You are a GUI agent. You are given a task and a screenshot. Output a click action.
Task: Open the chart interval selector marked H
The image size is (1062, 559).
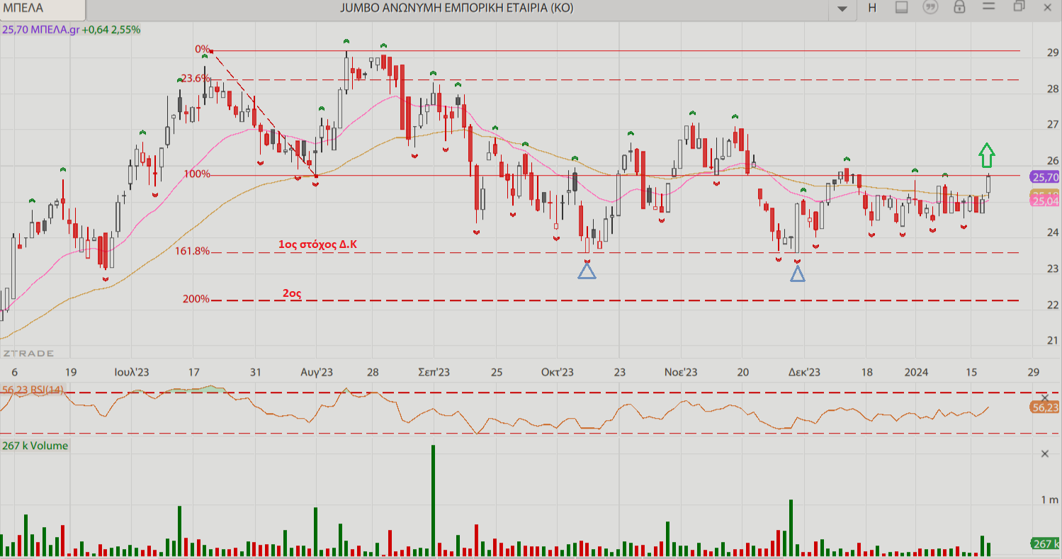(872, 8)
